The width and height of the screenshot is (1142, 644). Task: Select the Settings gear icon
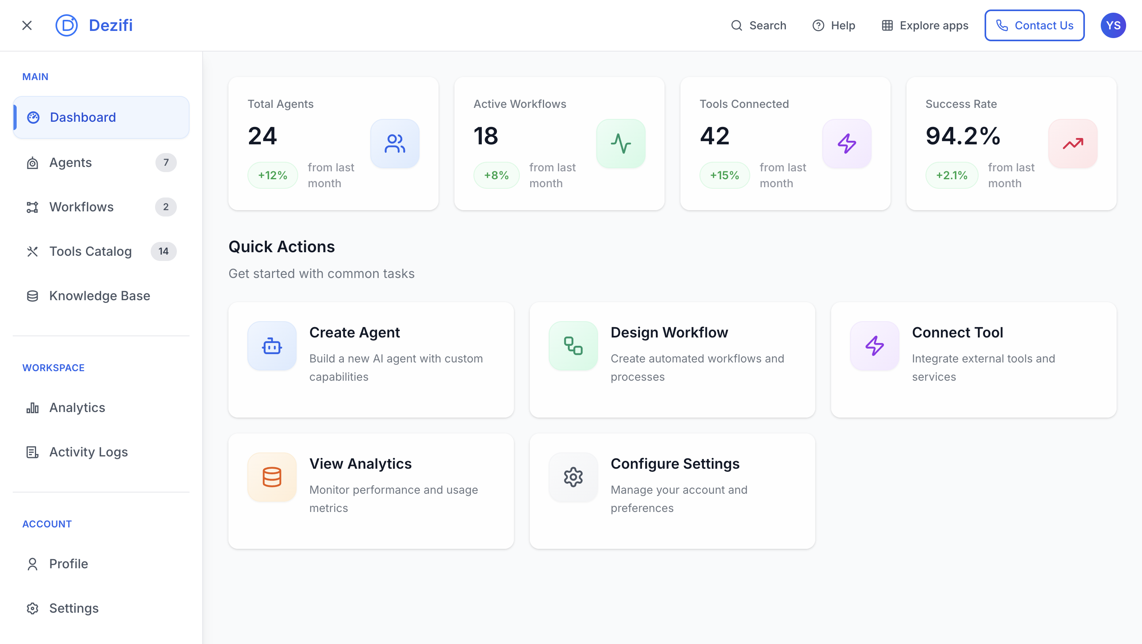[32, 608]
